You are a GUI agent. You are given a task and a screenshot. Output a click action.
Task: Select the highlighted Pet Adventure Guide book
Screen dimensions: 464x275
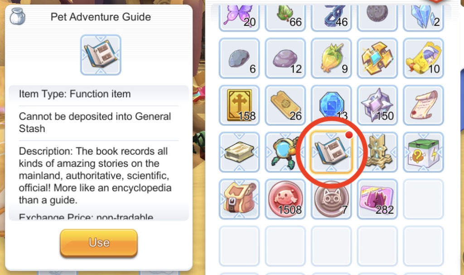[x=331, y=152]
